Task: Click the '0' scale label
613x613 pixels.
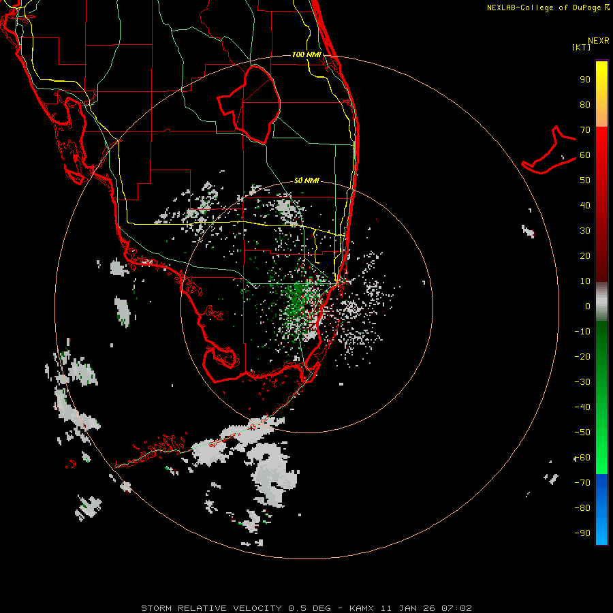Action: click(588, 306)
